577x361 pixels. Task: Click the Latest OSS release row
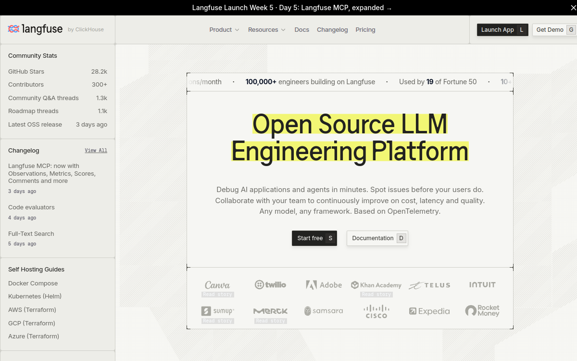click(x=58, y=125)
